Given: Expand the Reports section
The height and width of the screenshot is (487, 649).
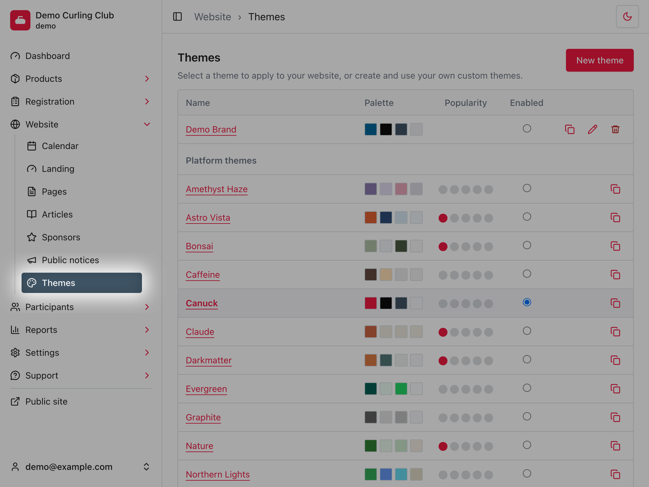Looking at the screenshot, I should pos(81,330).
